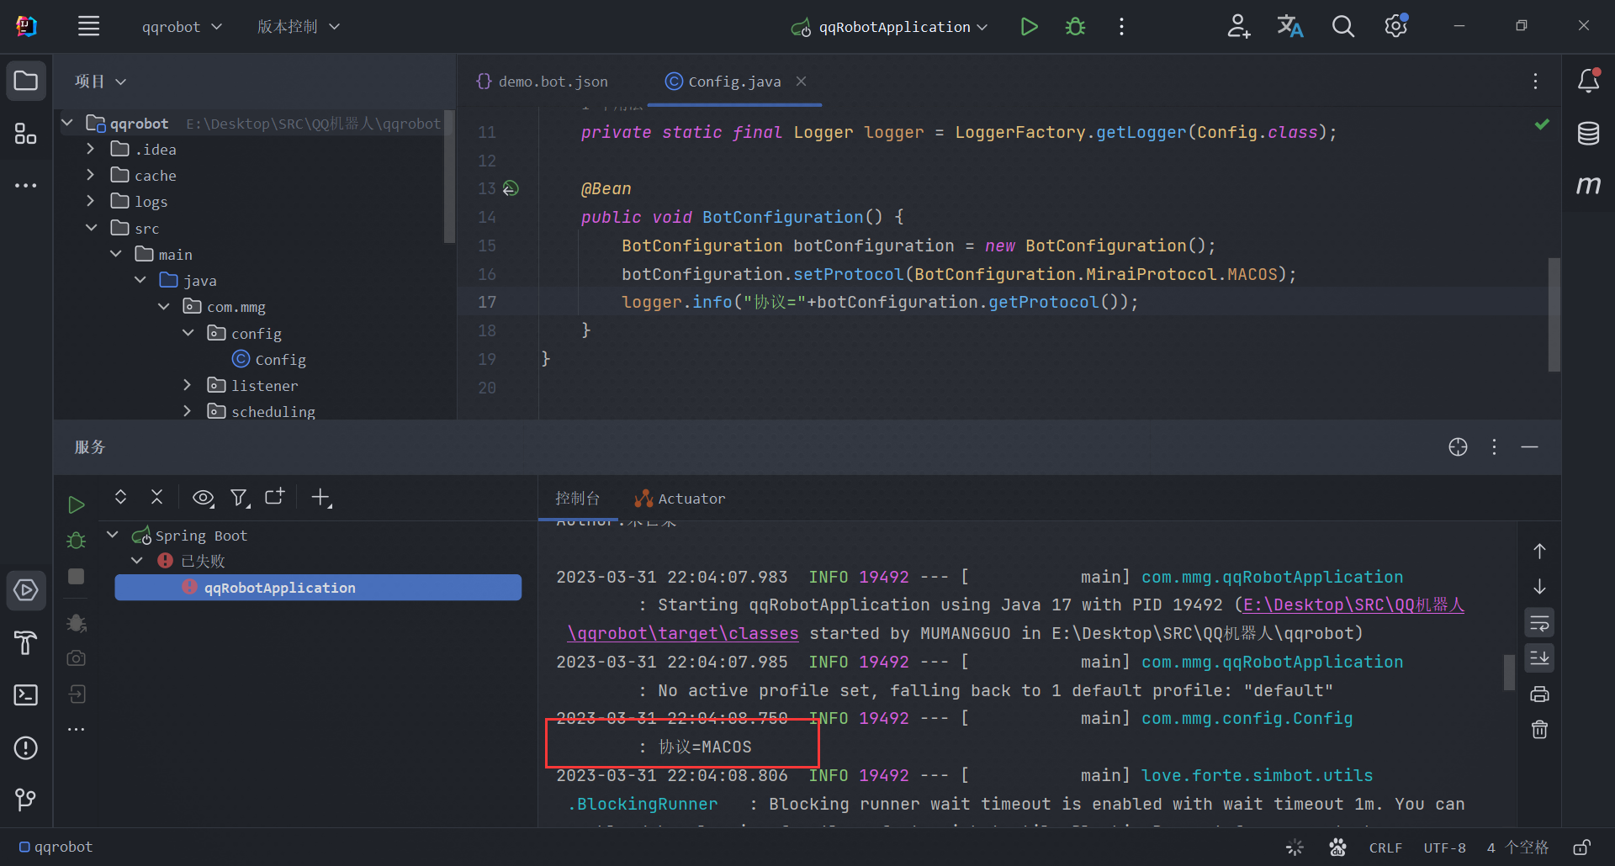The width and height of the screenshot is (1615, 866).
Task: Click the editor vertical scrollbar
Action: 1554,314
